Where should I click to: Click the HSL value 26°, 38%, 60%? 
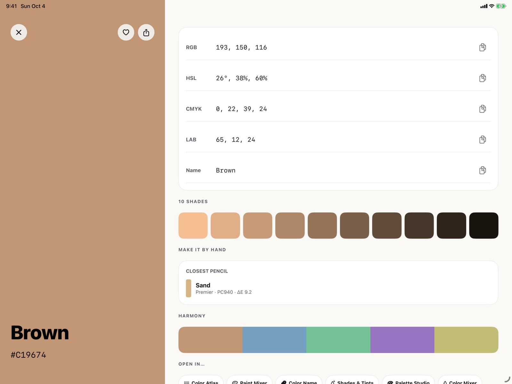pyautogui.click(x=242, y=78)
